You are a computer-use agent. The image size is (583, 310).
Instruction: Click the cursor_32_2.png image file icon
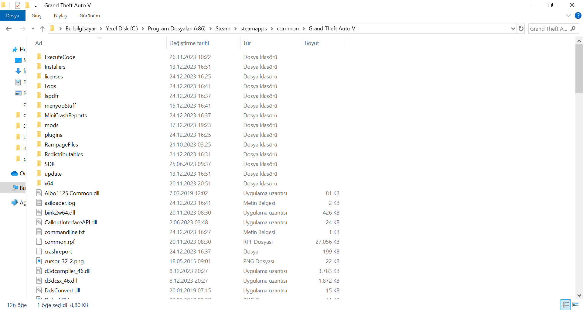(39, 261)
